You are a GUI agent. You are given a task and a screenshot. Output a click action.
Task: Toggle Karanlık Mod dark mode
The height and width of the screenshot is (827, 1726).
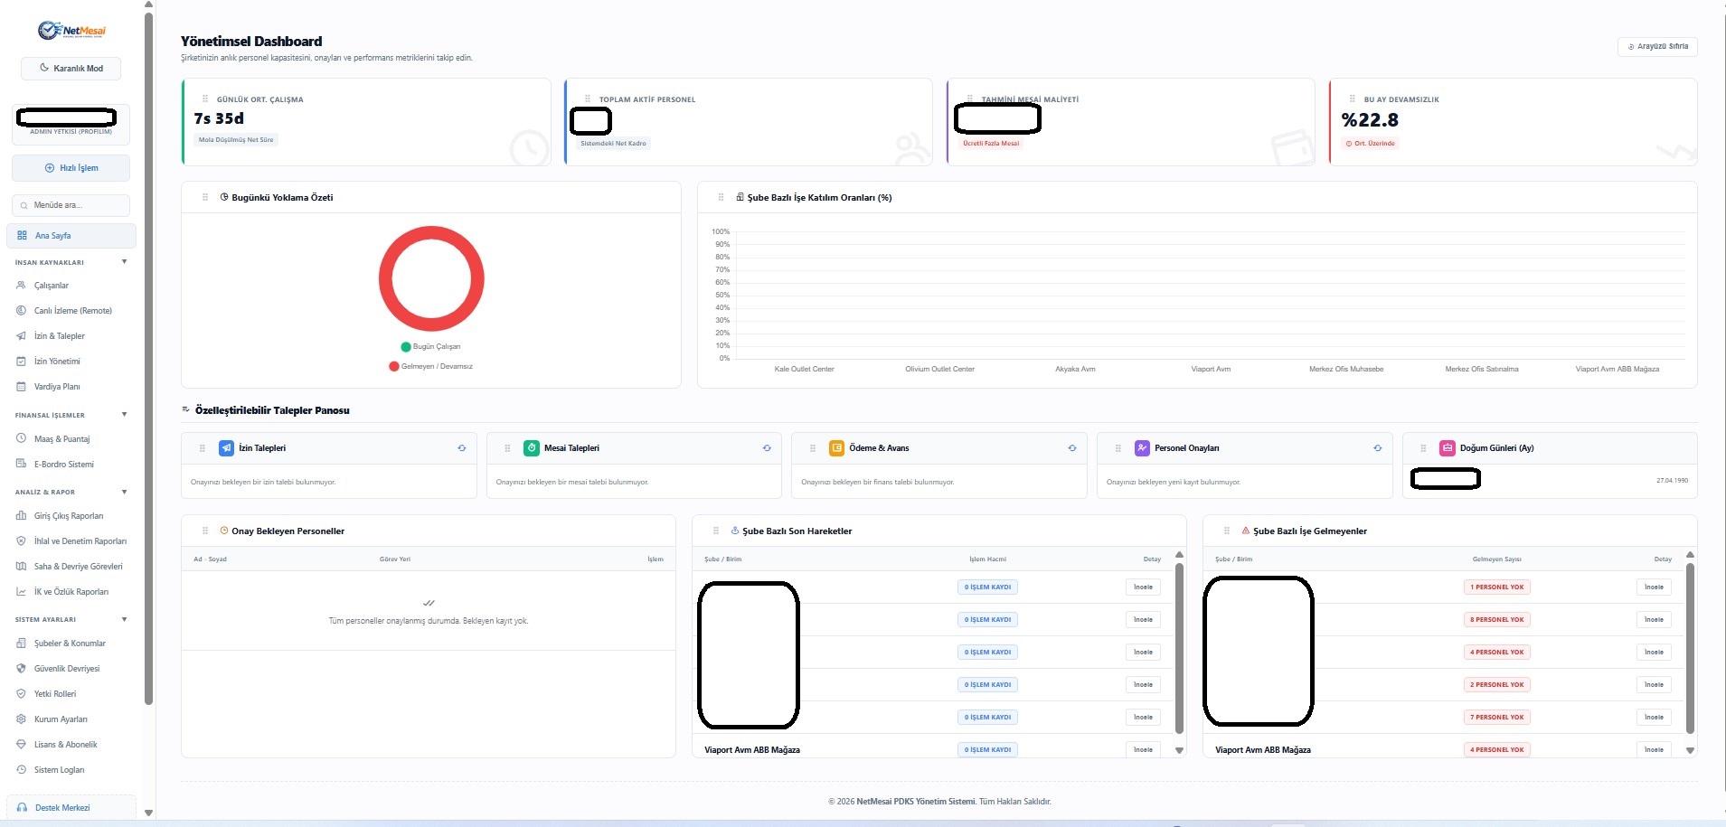tap(71, 69)
